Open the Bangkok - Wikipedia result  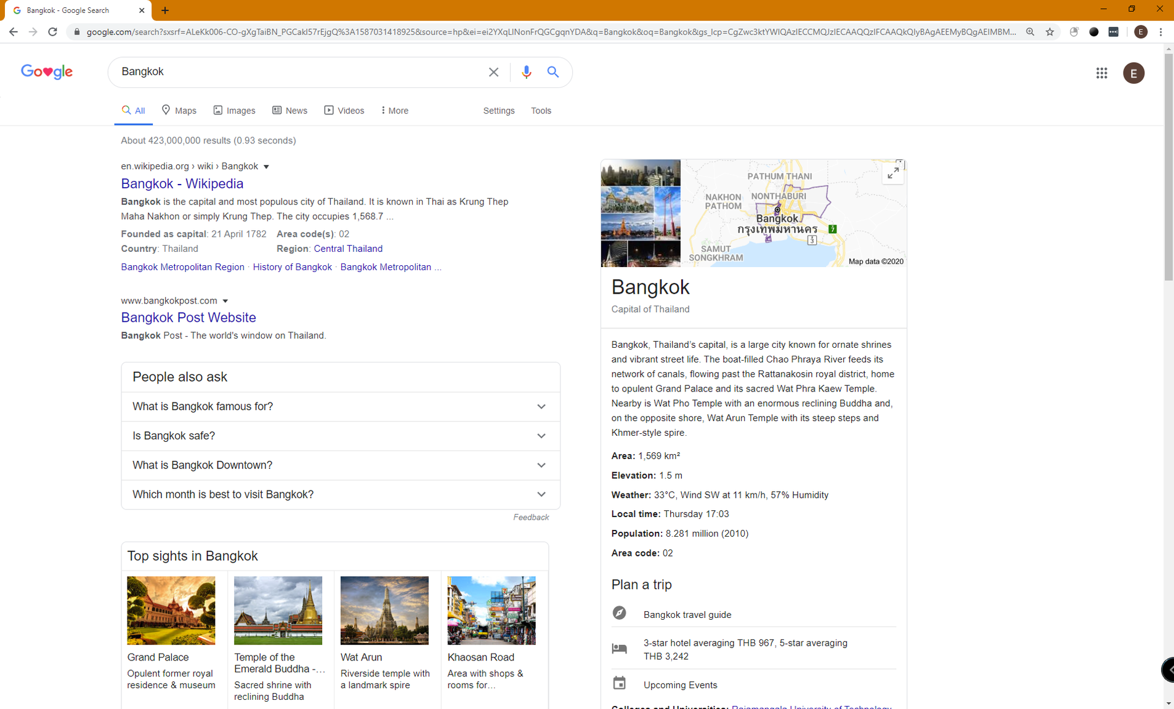pos(182,183)
